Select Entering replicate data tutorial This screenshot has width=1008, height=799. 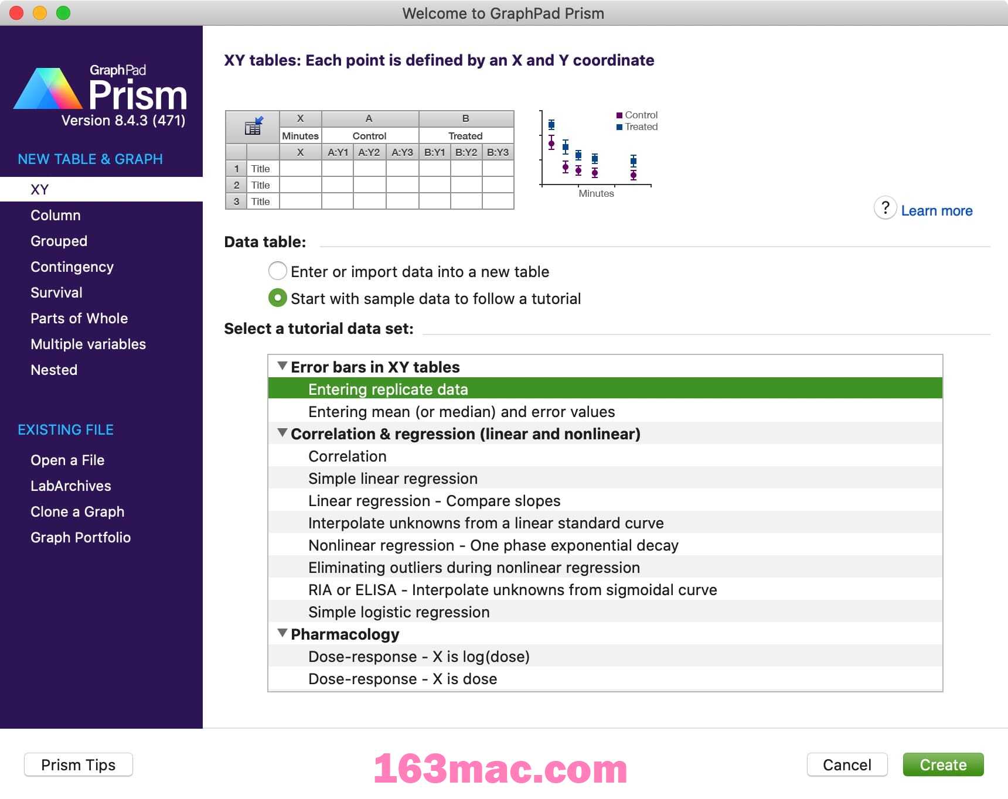click(605, 389)
